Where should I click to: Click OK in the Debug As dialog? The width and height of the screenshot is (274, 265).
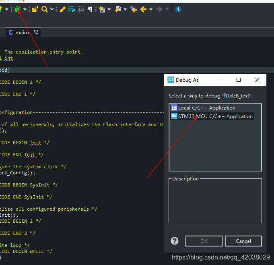click(204, 241)
